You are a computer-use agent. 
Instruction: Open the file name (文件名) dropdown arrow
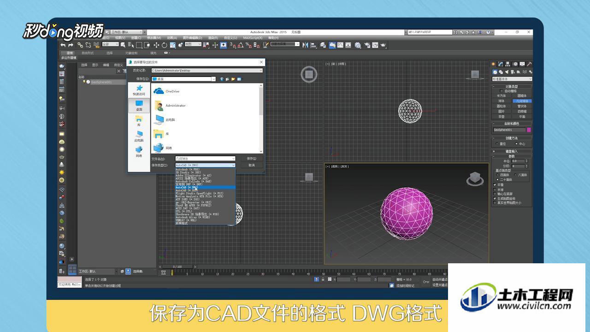tap(233, 159)
